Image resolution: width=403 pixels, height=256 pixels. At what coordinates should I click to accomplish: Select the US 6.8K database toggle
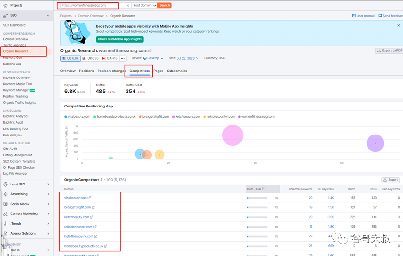(70, 58)
